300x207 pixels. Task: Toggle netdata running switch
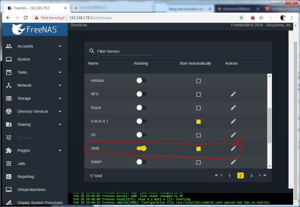141,80
